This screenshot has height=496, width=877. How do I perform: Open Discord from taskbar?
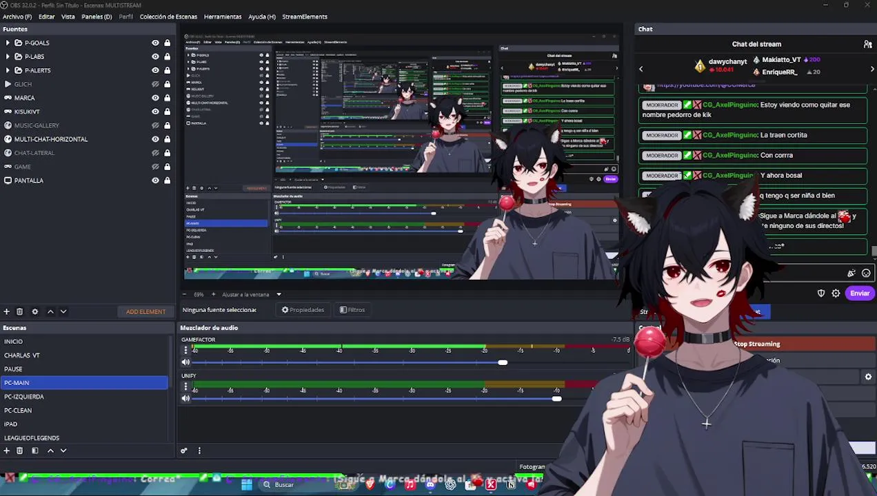(x=430, y=484)
